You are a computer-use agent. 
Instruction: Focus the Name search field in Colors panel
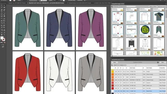(x=123, y=65)
